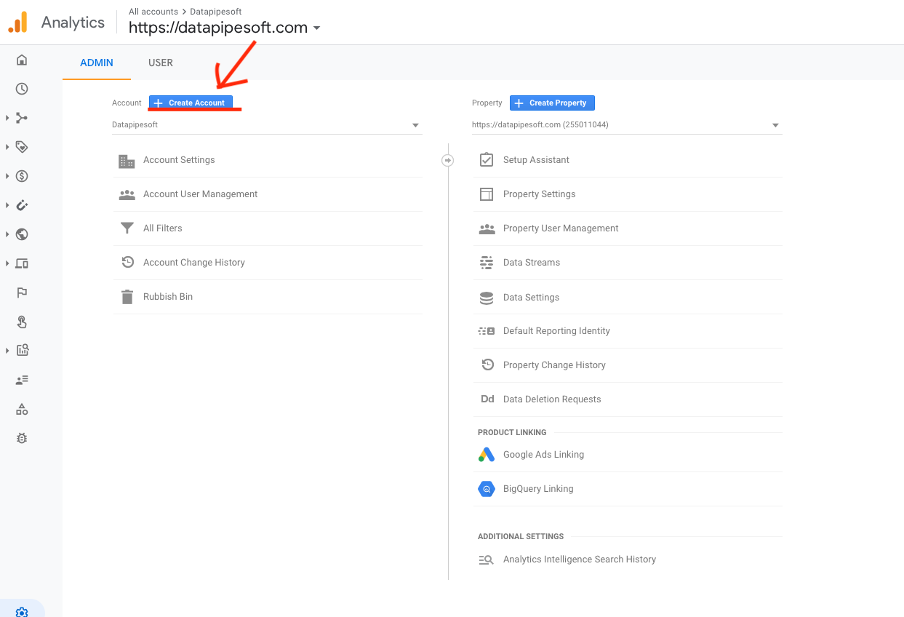904x617 pixels.
Task: Click the Data Settings database icon
Action: [x=487, y=298]
